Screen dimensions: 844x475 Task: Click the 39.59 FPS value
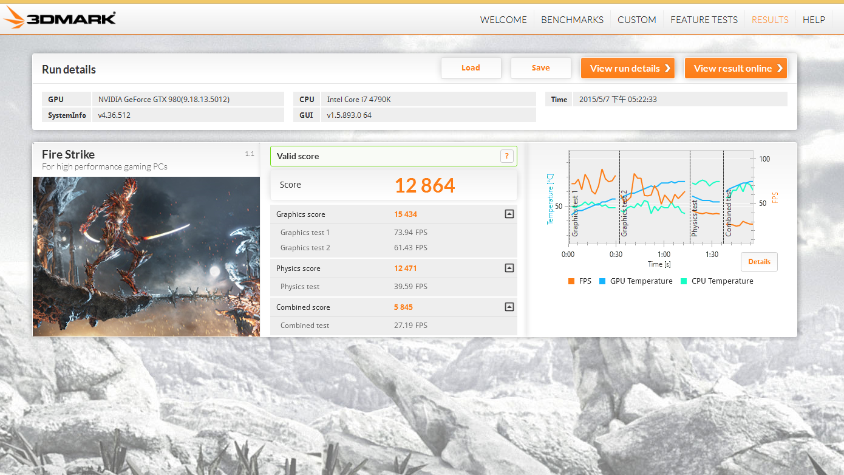[x=410, y=287]
